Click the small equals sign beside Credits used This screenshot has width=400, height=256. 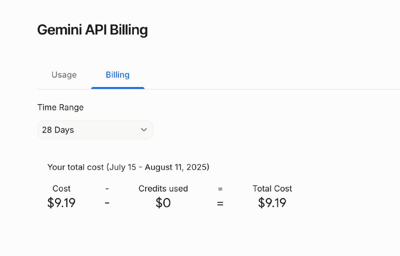pos(220,188)
